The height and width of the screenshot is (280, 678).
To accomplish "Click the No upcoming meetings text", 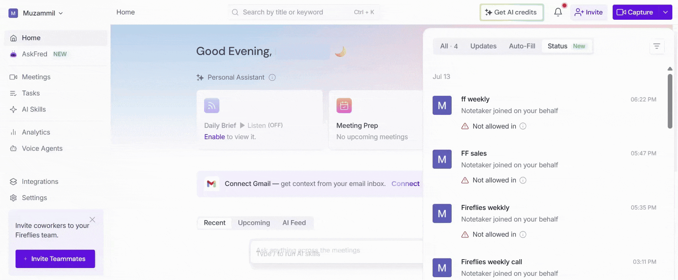I will point(372,137).
